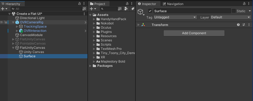
Task: Click the Add Component button
Action: point(194,33)
